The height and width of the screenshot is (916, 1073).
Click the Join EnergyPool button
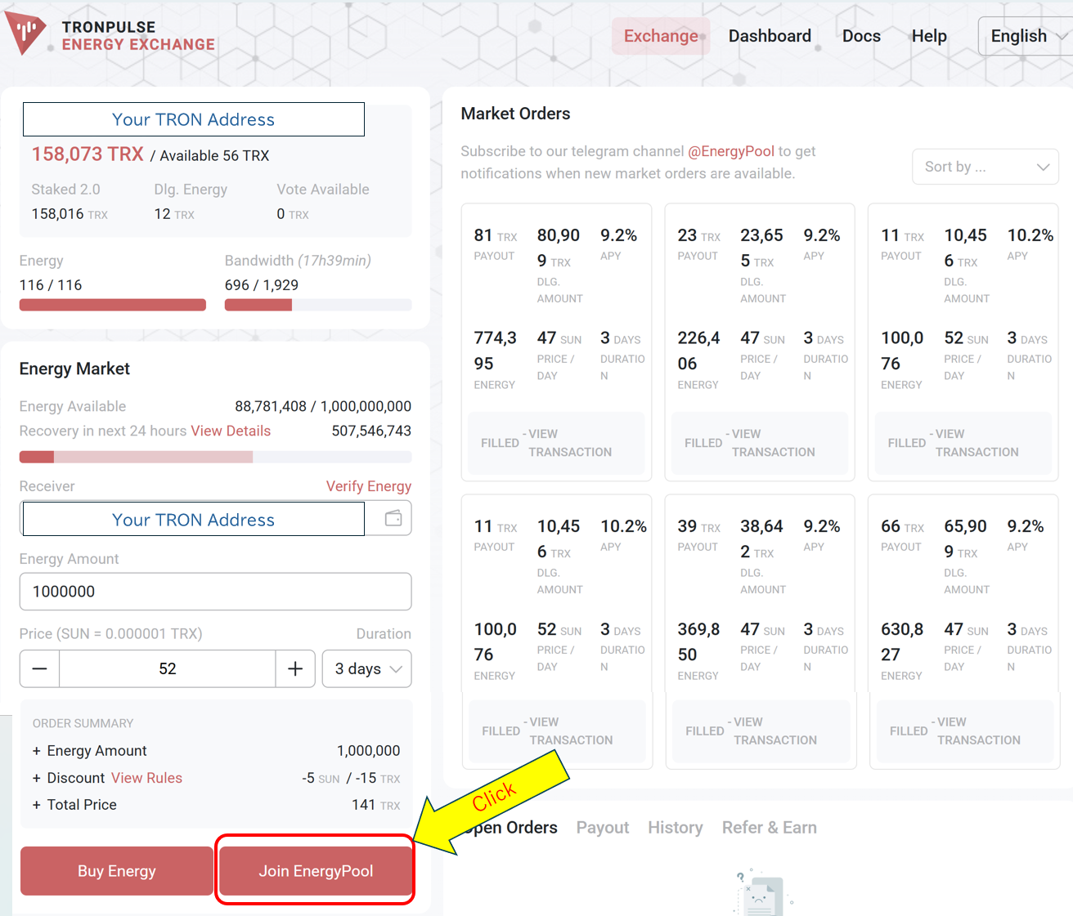[316, 871]
